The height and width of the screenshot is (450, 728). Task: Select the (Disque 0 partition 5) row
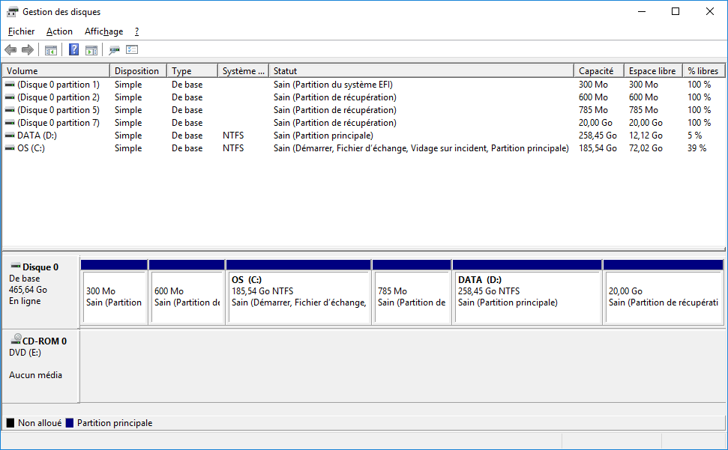tap(364, 110)
